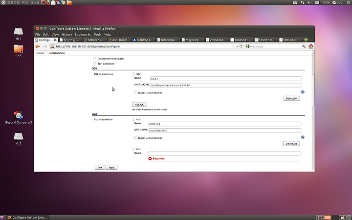Check Install automatically under JDK
352x220 pixels.
tap(135, 92)
